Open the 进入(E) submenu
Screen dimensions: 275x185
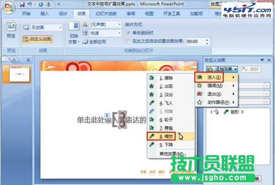tap(216, 77)
